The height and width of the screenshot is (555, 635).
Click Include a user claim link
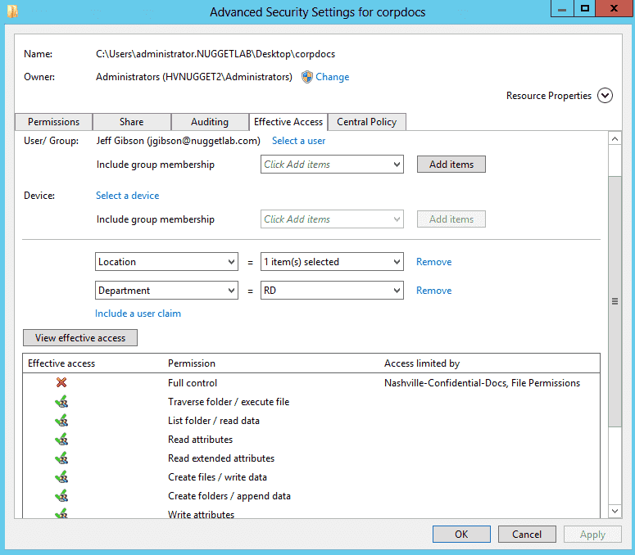138,313
